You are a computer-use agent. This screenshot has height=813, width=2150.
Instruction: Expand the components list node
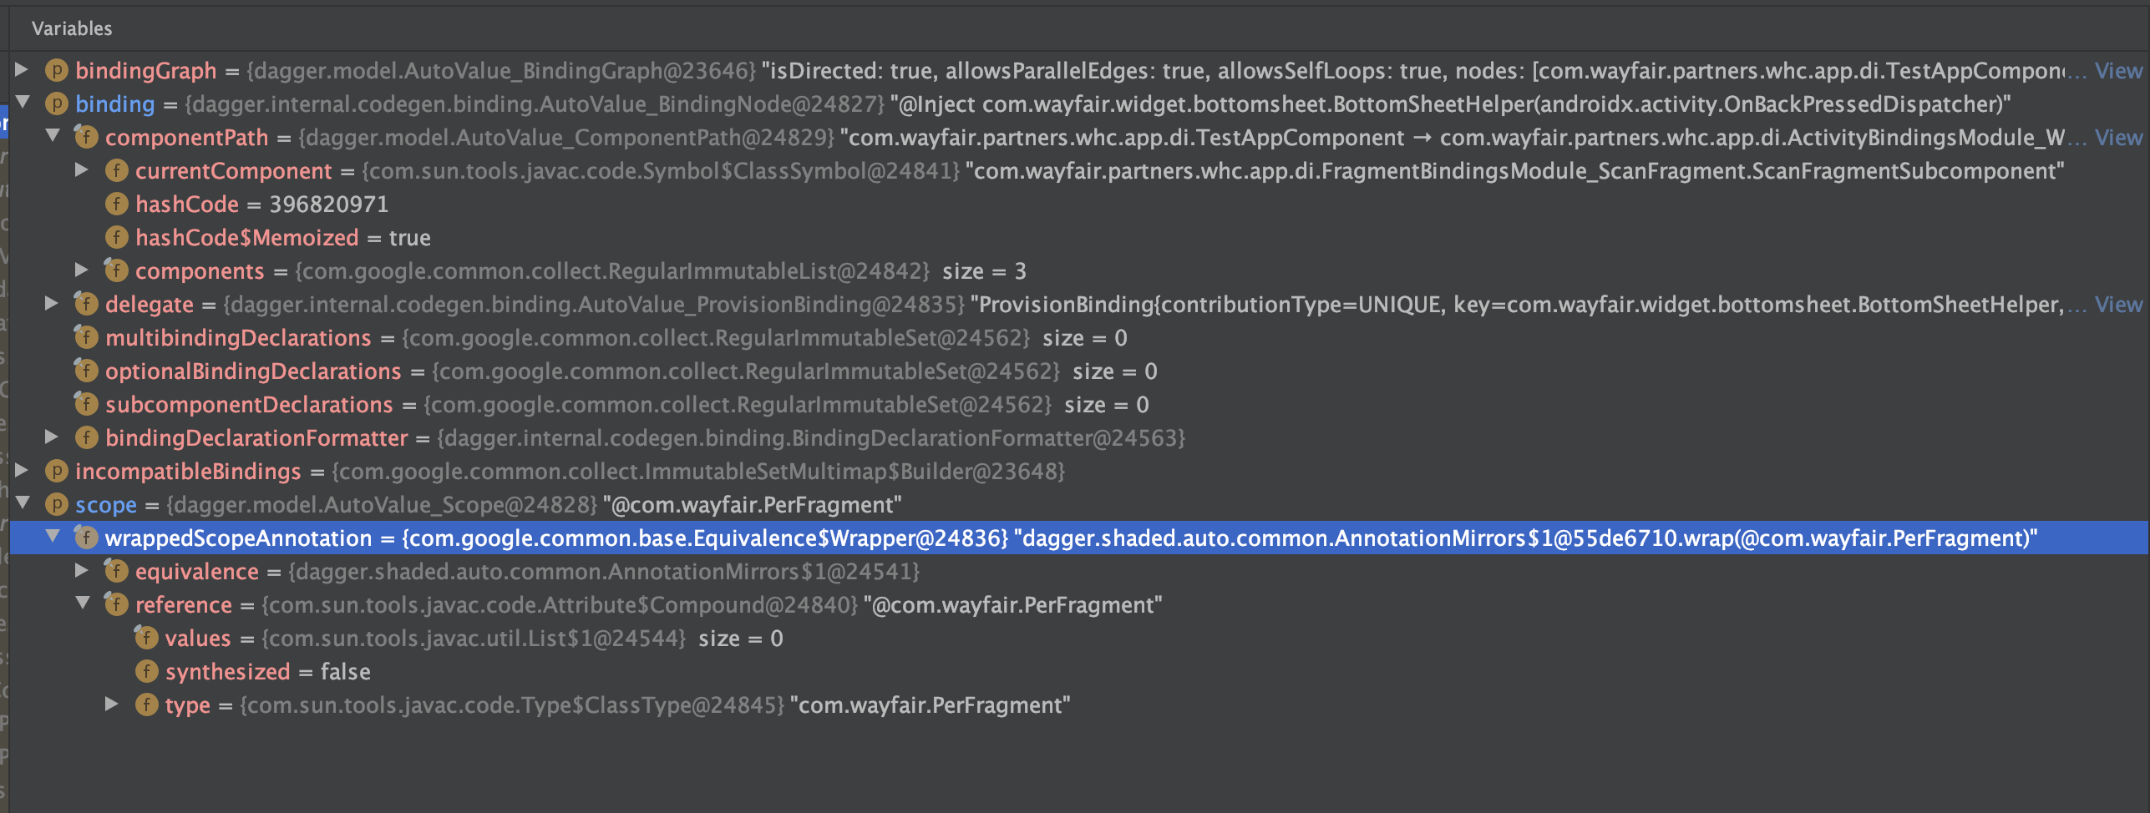pos(82,270)
